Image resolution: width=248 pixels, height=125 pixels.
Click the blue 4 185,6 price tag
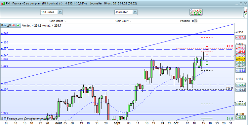241,71
